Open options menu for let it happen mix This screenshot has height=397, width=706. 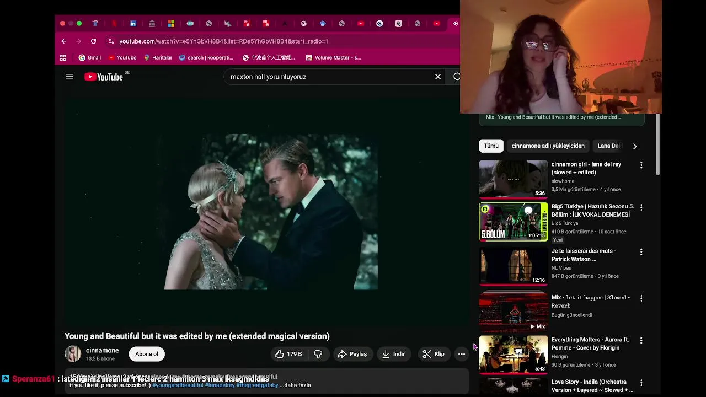641,298
